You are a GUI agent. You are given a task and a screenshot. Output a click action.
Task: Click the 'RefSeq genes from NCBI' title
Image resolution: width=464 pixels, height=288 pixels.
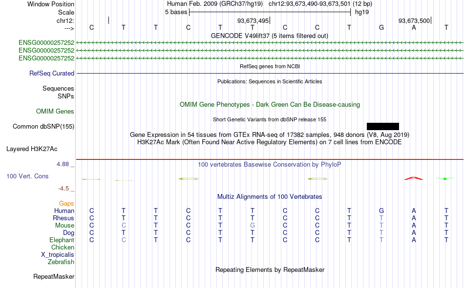(270, 66)
